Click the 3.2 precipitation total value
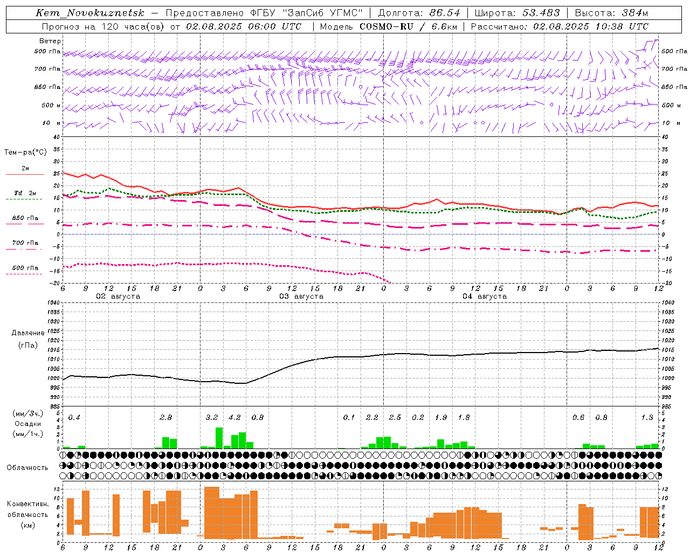The image size is (690, 552). click(x=211, y=418)
